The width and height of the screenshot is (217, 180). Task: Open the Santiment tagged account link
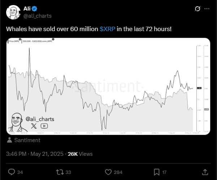pyautogui.click(x=27, y=140)
